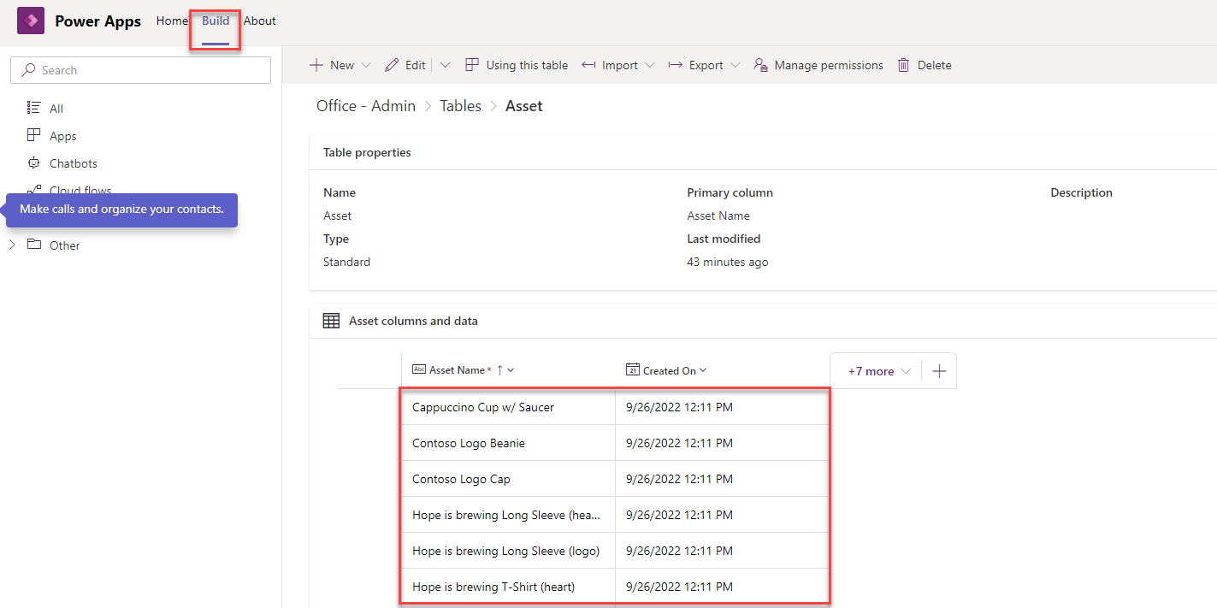The height and width of the screenshot is (608, 1217).
Task: Click the add column plus icon
Action: pyautogui.click(x=939, y=371)
